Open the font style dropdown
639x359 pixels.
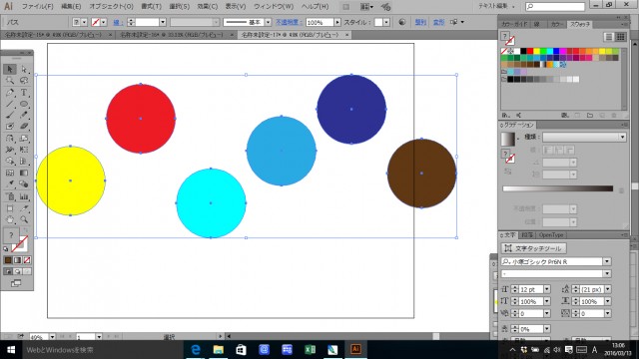coord(607,274)
